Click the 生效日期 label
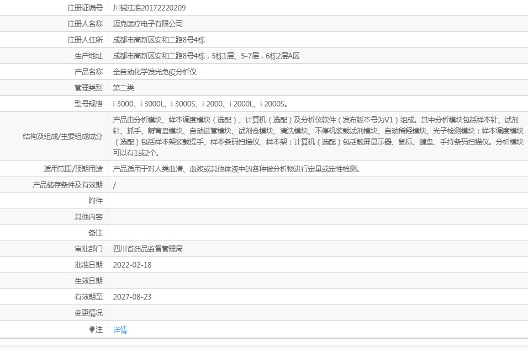The height and width of the screenshot is (358, 528). (x=88, y=281)
